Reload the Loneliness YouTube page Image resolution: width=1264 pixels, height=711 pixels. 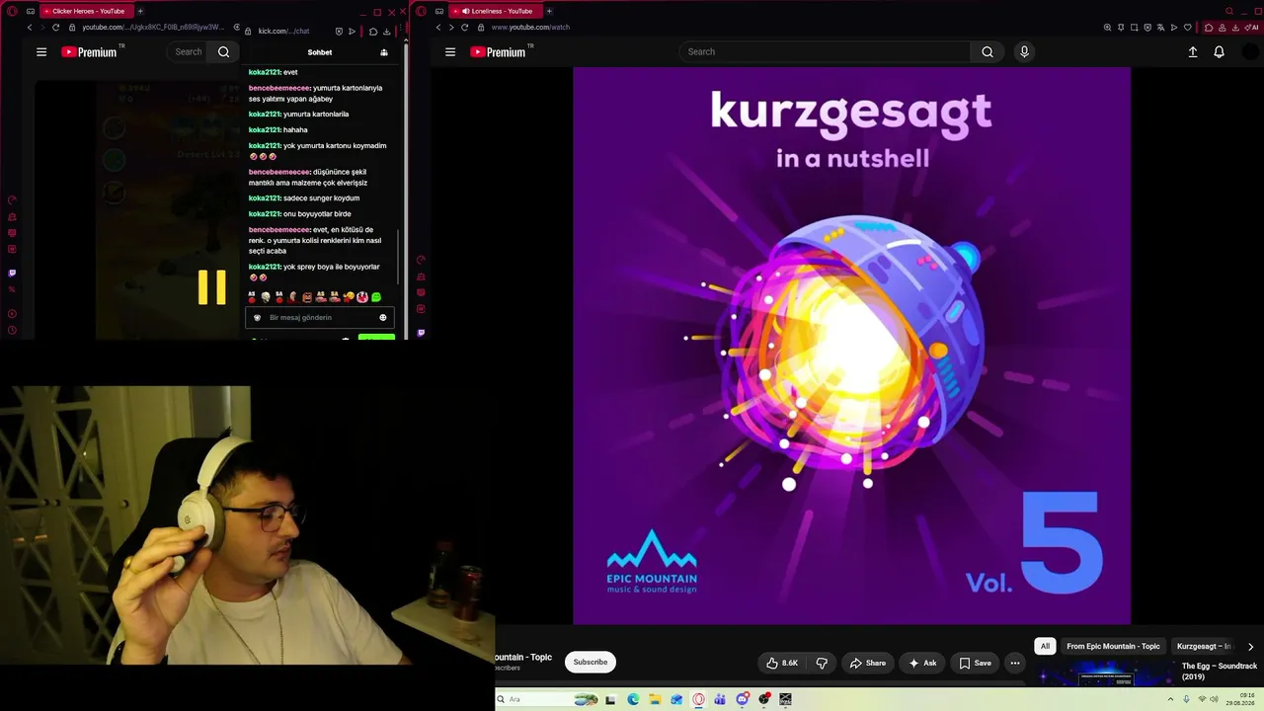pos(464,27)
